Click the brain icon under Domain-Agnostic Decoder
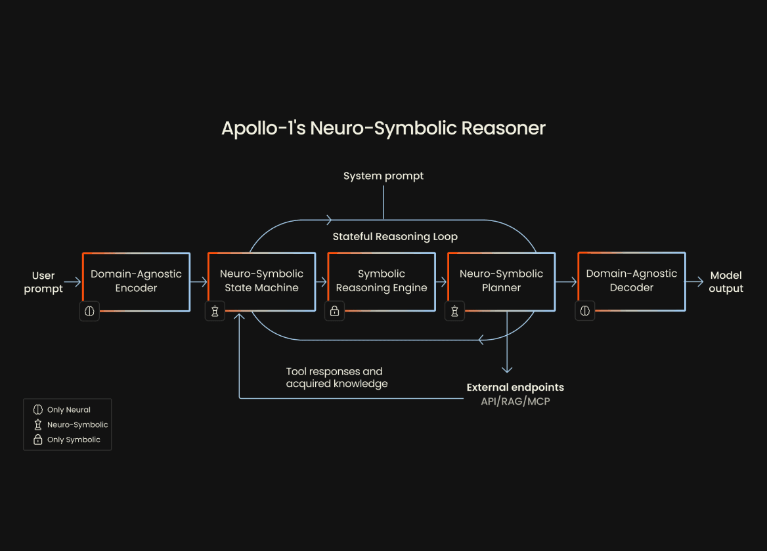The width and height of the screenshot is (767, 551). [585, 312]
